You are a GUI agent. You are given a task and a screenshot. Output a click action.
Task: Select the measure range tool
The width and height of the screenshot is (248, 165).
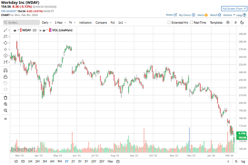tap(5, 62)
